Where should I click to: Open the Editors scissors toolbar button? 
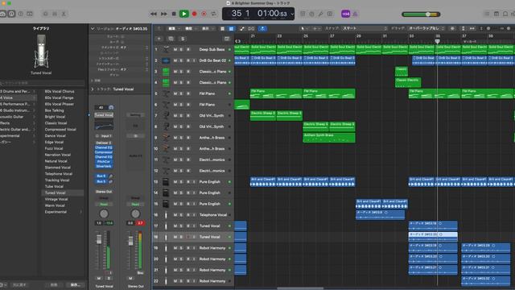coord(64,14)
